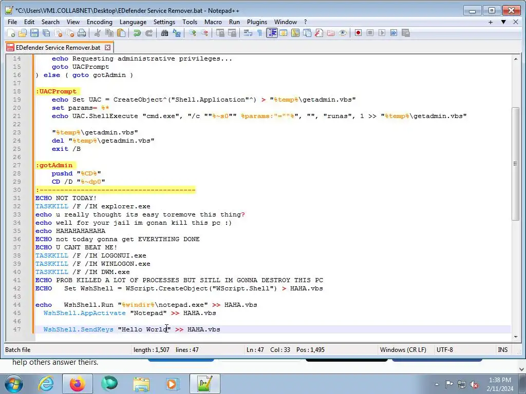
Task: Run macro multiple times button
Action: [x=394, y=33]
